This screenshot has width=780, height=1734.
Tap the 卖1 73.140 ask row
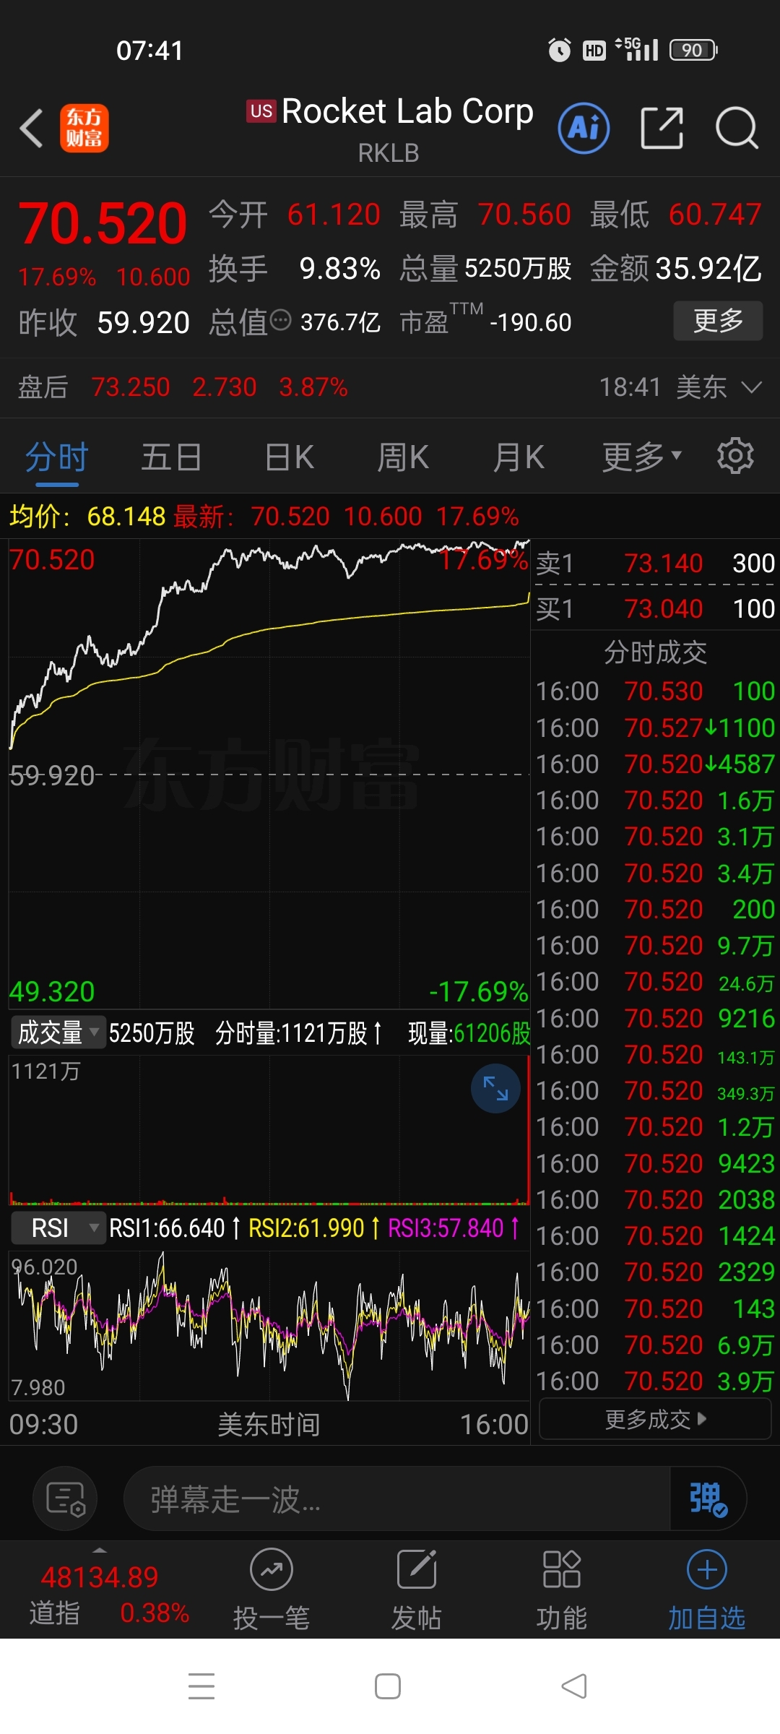(x=655, y=563)
